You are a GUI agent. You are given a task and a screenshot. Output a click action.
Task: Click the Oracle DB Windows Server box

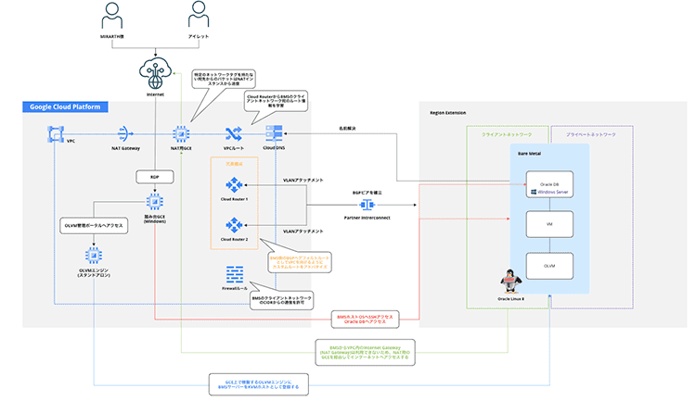pyautogui.click(x=549, y=185)
